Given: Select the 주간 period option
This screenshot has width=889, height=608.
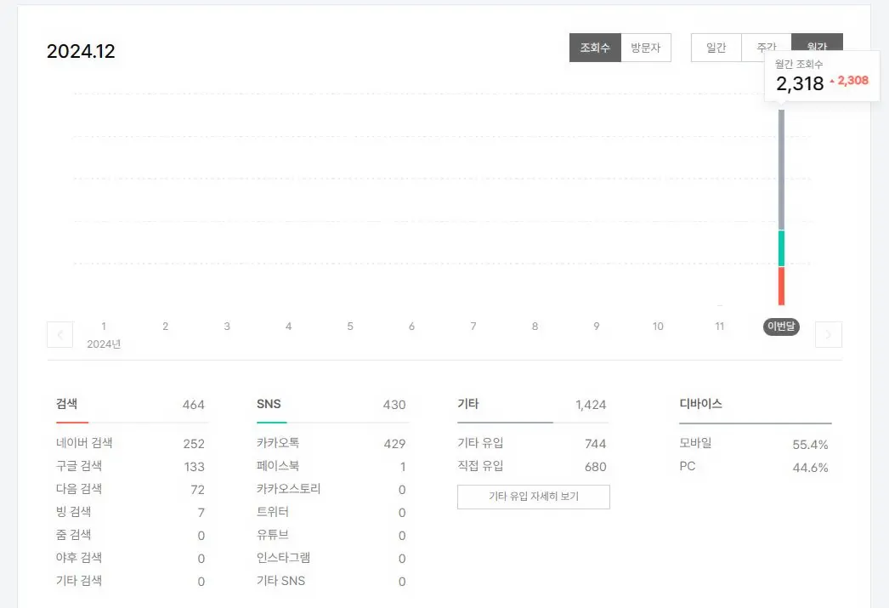Looking at the screenshot, I should [767, 48].
